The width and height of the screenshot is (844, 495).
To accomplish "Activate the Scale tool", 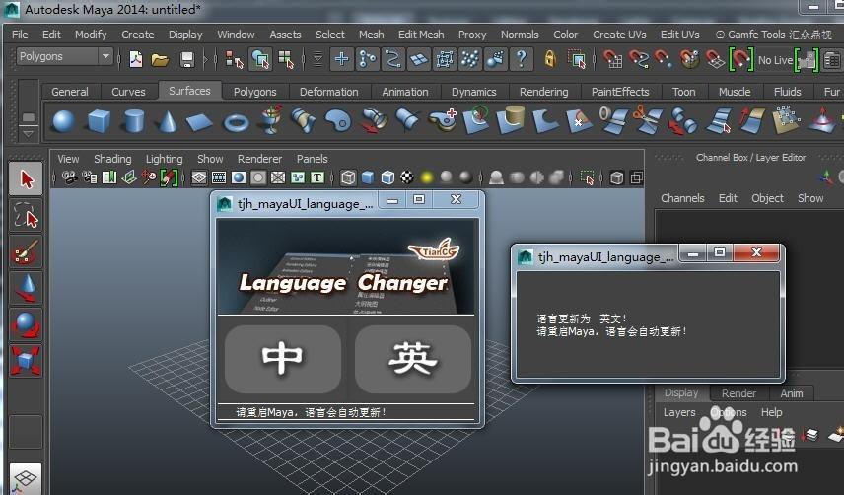I will pyautogui.click(x=26, y=360).
